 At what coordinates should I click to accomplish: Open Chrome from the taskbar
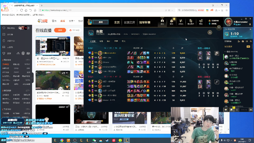point(62,140)
